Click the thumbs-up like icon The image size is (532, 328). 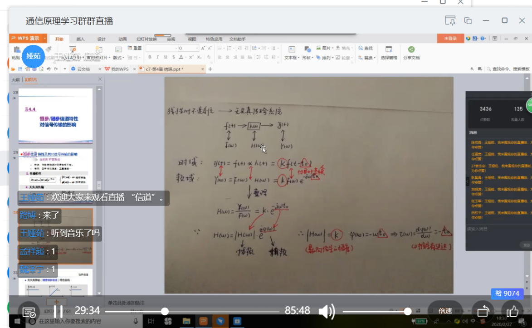[512, 311]
